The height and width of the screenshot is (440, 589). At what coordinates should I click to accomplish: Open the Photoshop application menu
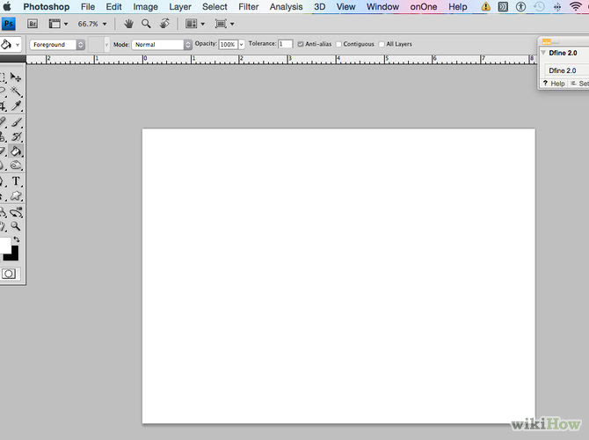point(47,7)
